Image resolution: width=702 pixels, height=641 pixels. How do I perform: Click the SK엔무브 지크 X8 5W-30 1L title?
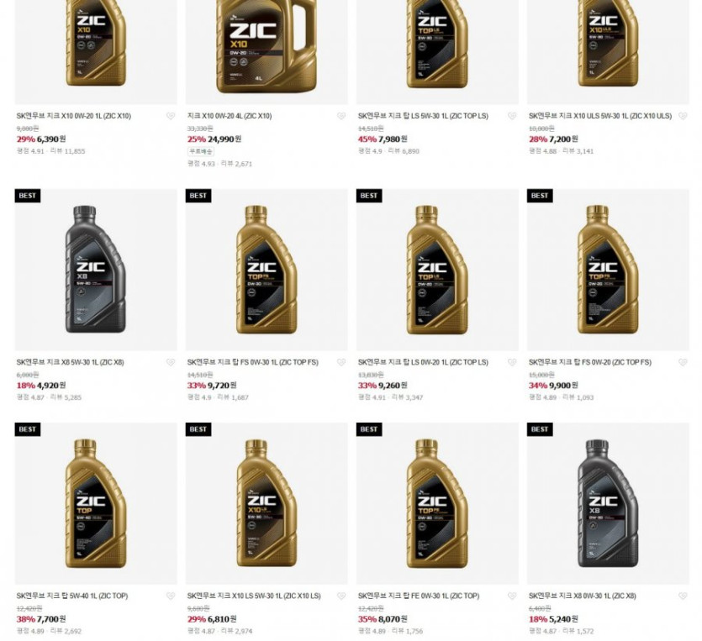[x=70, y=362]
